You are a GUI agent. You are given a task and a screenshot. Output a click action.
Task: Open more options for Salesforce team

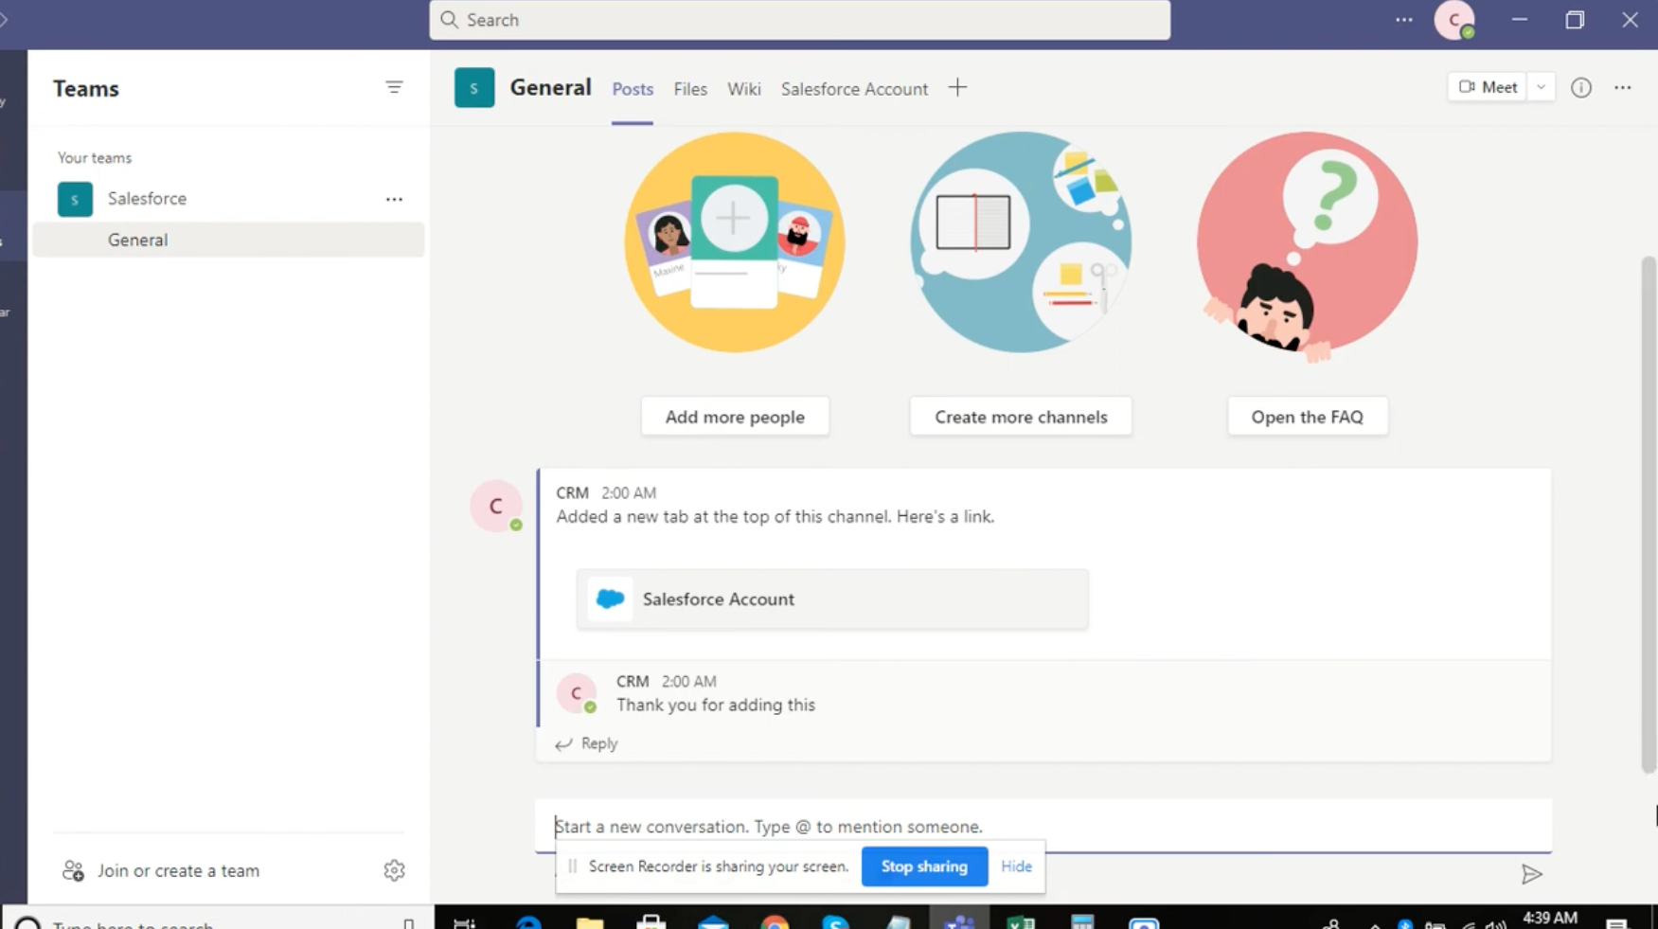[x=394, y=199]
